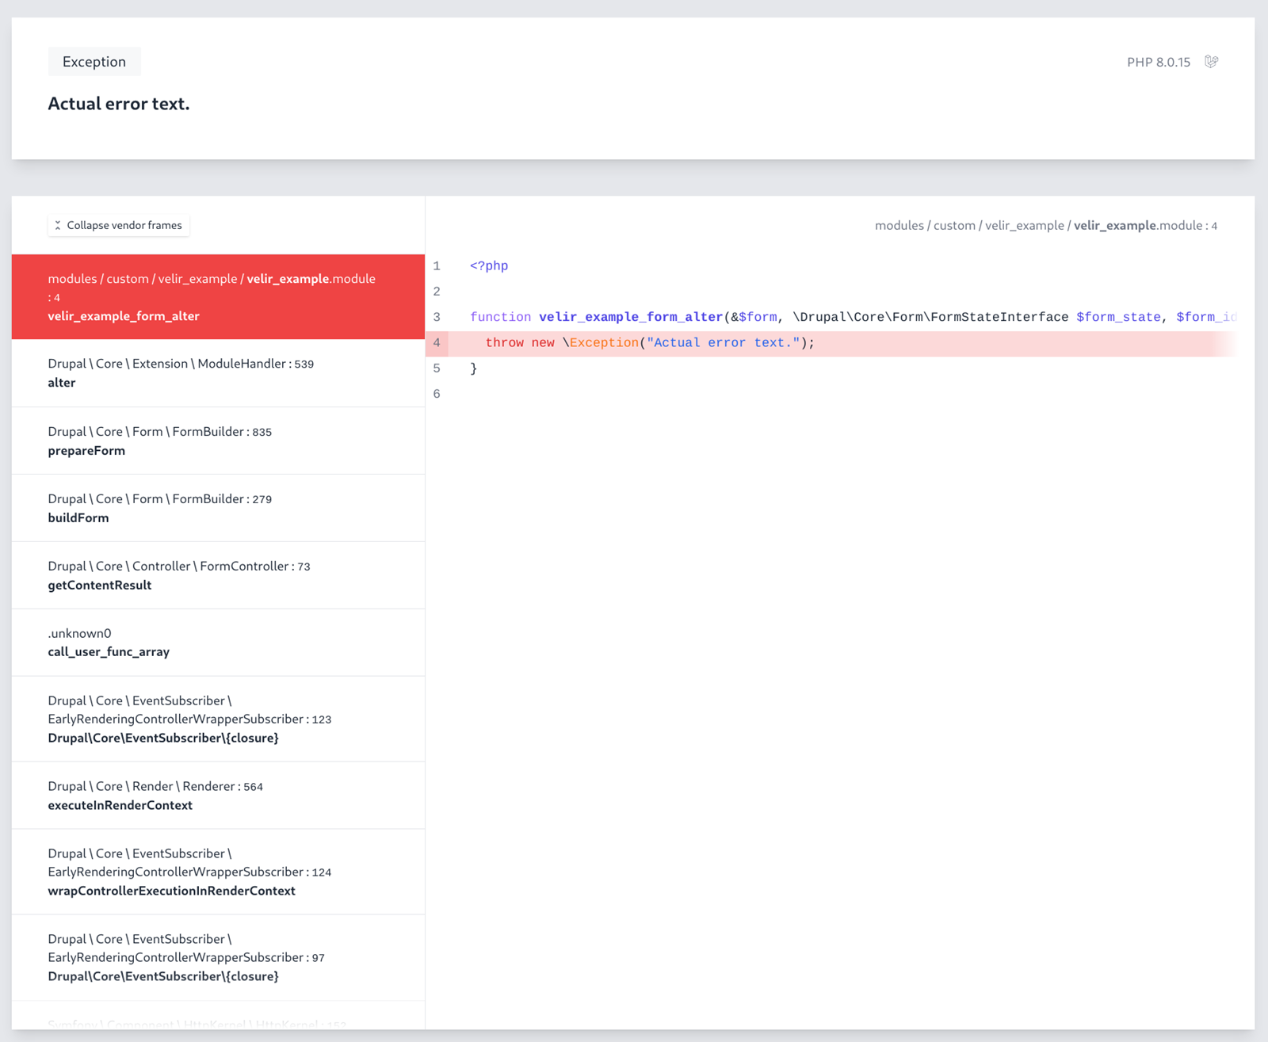
Task: Select the FormBuilder prepareForm frame
Action: (218, 441)
